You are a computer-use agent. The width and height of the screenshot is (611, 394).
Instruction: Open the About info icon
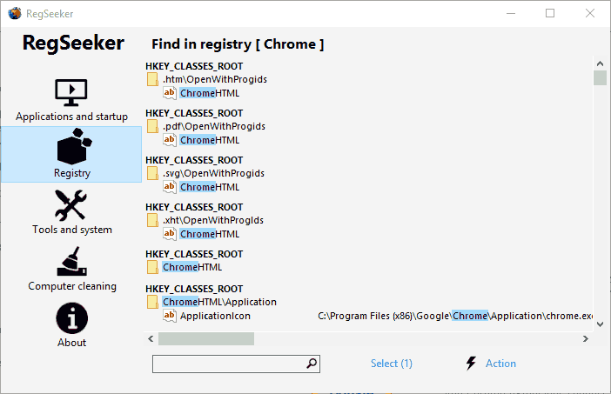pos(71,318)
